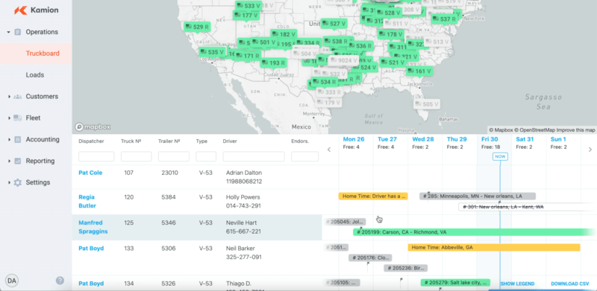Select truck marker 527 V on map
Screen dimensions: 597x291
(x=334, y=24)
